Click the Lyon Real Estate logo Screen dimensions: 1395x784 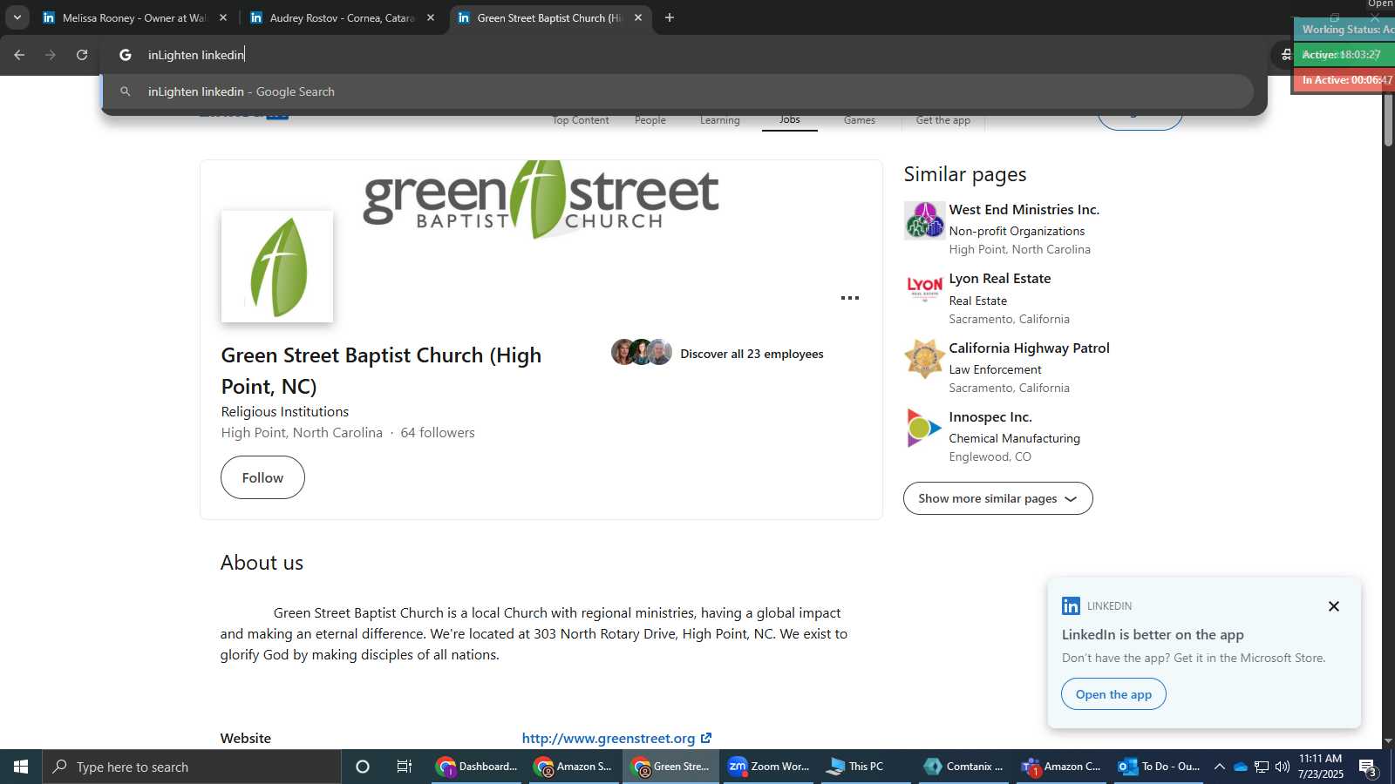pos(924,289)
